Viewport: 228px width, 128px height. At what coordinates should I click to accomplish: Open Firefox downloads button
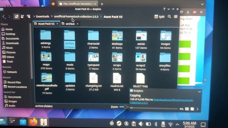tap(188, 12)
